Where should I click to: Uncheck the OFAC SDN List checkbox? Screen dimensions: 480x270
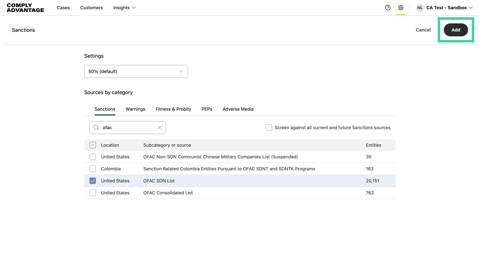pyautogui.click(x=93, y=181)
